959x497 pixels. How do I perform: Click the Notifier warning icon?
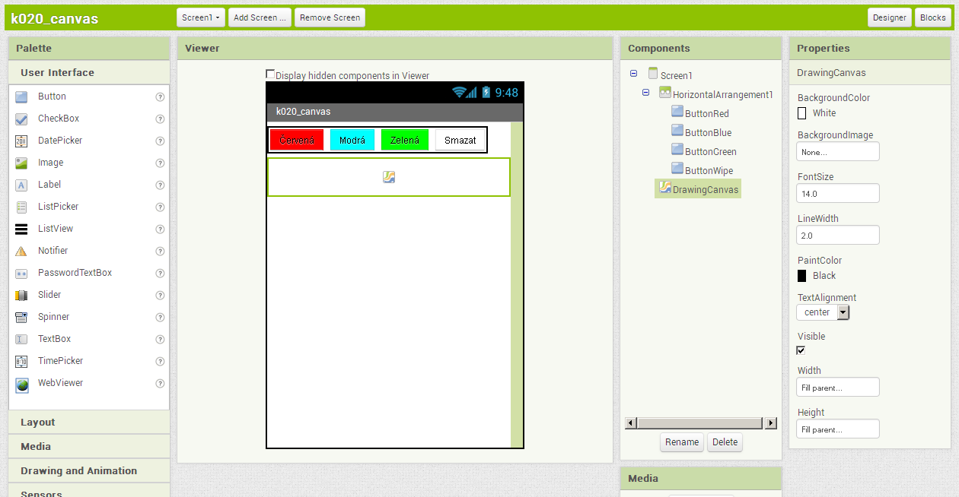pos(21,252)
